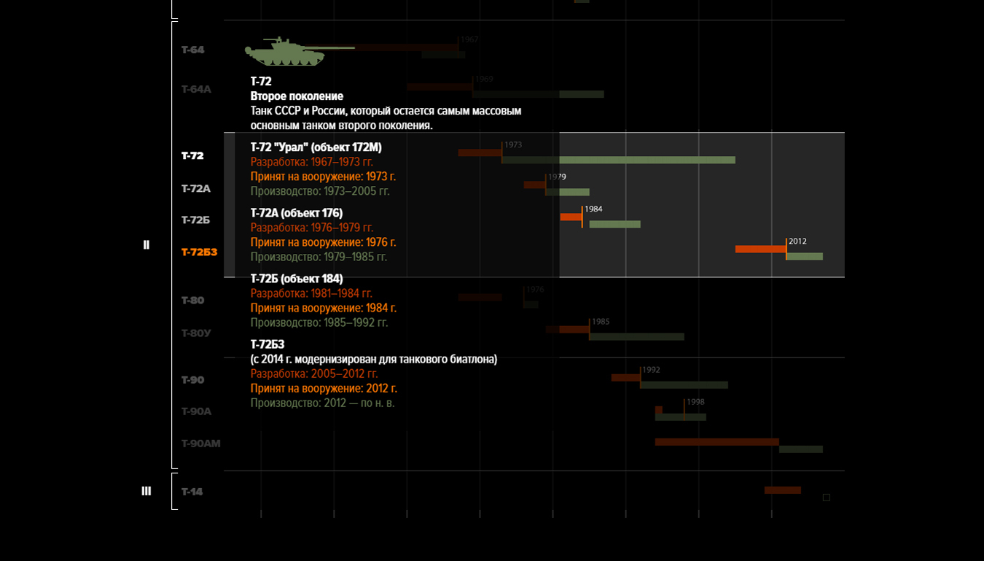Click the green T-72Б production bar

[x=614, y=224]
